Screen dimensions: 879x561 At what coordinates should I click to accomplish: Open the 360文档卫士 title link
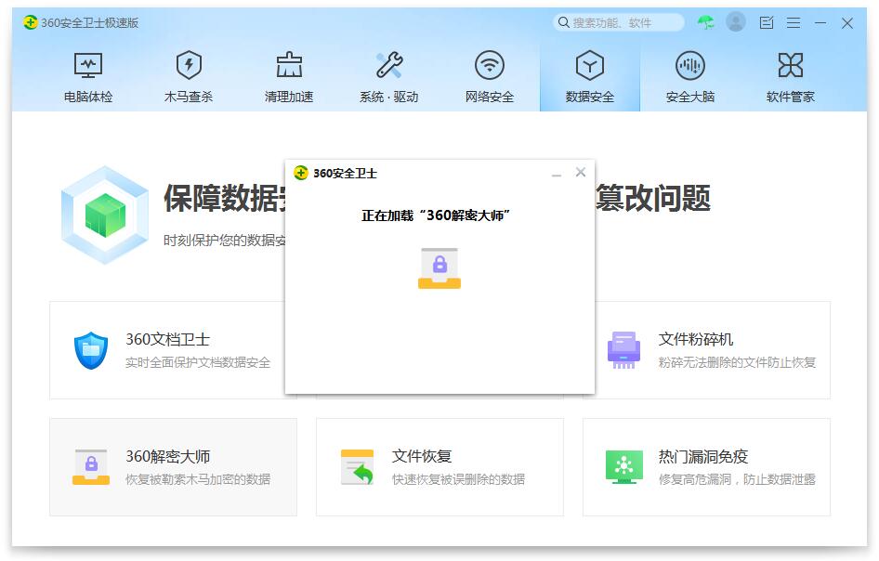pos(167,340)
